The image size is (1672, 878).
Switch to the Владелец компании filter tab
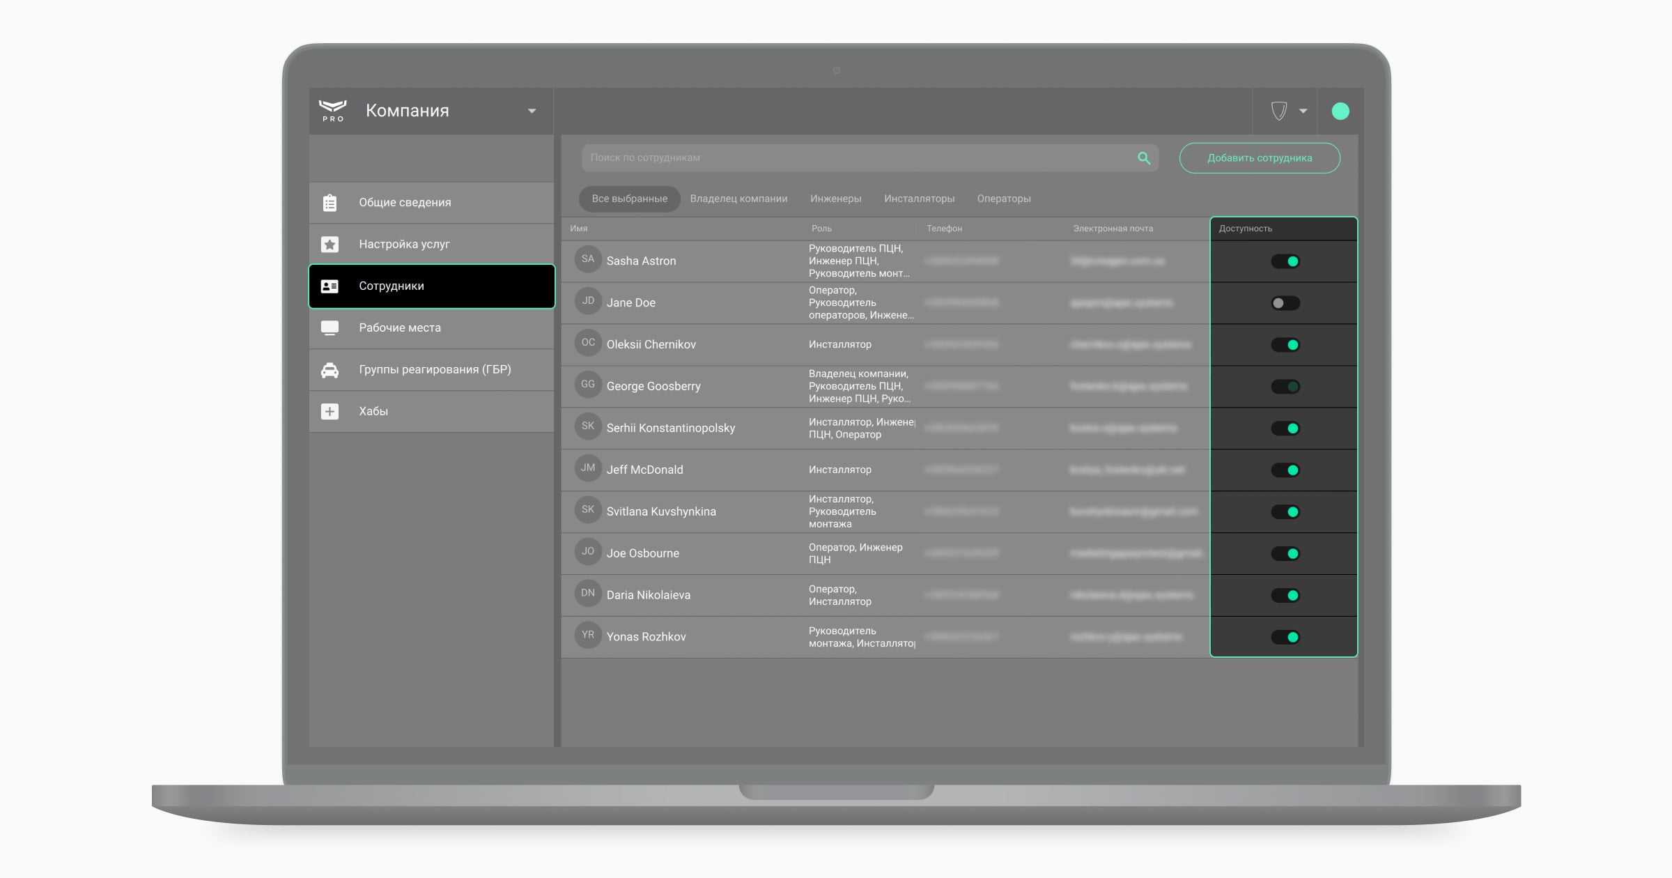tap(738, 199)
